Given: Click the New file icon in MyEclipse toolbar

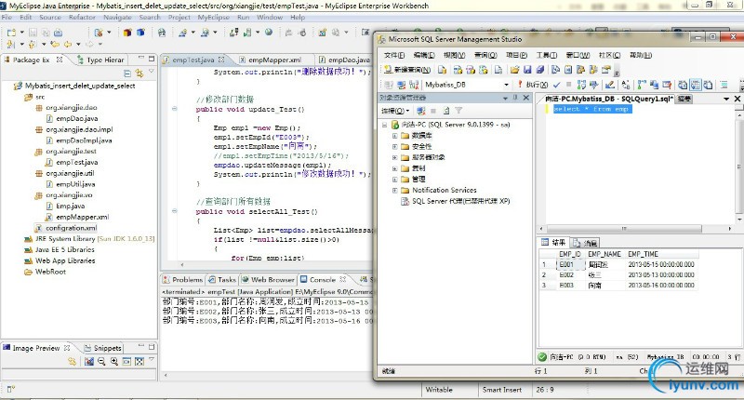Looking at the screenshot, I should [11, 33].
